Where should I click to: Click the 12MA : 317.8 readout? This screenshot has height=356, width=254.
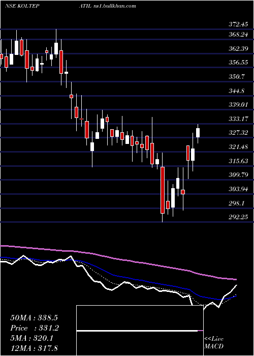click(34, 348)
